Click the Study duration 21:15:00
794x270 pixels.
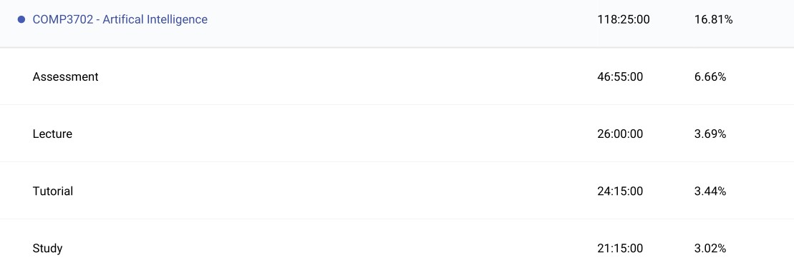coord(620,249)
